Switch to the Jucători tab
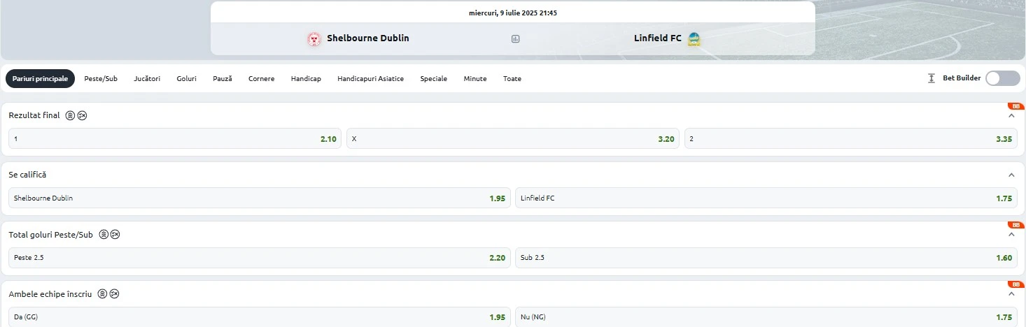 pyautogui.click(x=147, y=79)
